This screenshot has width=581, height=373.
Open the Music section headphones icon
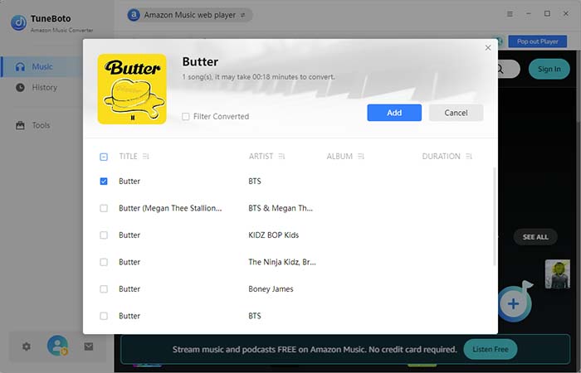pos(20,66)
